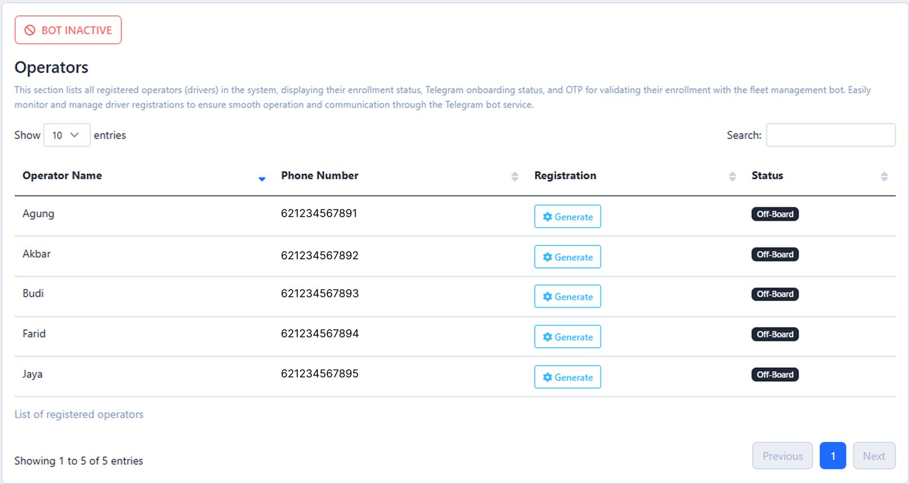This screenshot has width=909, height=484.
Task: Sort by Operator Name column arrow
Action: [x=262, y=178]
